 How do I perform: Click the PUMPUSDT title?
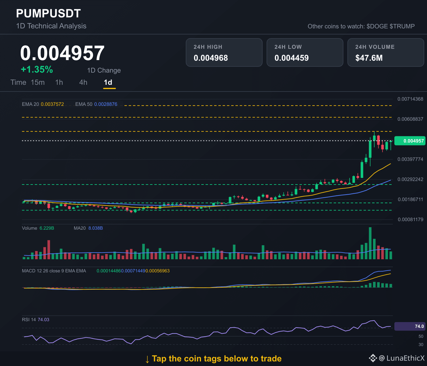[48, 13]
